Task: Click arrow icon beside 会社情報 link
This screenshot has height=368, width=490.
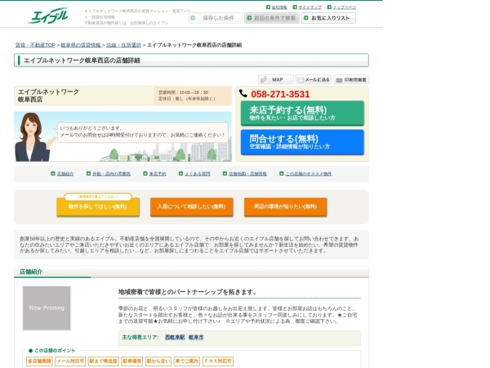Action: (268, 7)
